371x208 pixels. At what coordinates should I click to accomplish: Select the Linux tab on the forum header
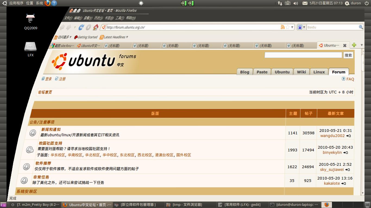pyautogui.click(x=319, y=72)
